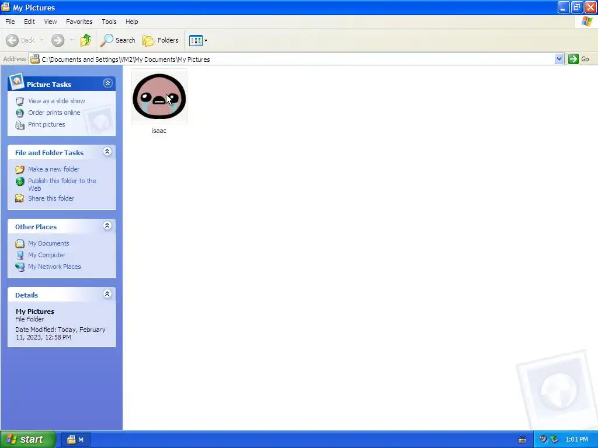
Task: Select the isaac picture thumbnail
Action: click(159, 96)
